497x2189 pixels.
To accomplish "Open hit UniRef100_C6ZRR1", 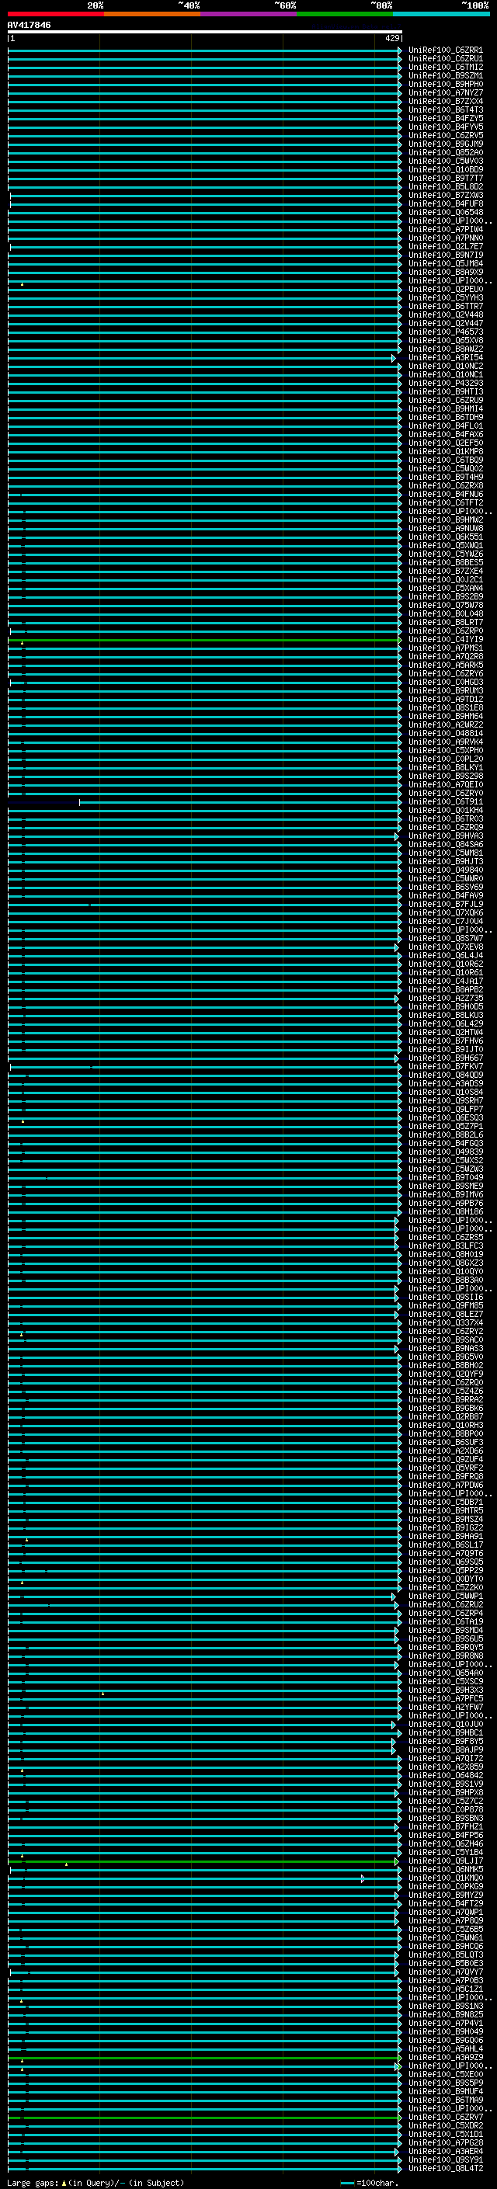I will click(445, 50).
